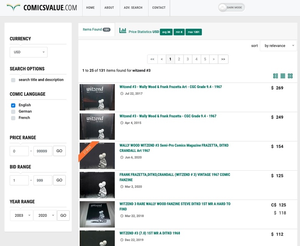Go to results page 4
The height and width of the screenshot is (246, 300).
pos(196,59)
